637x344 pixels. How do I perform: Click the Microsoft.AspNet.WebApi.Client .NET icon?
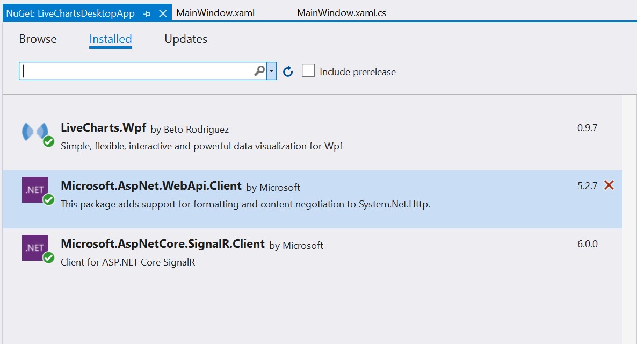34,190
